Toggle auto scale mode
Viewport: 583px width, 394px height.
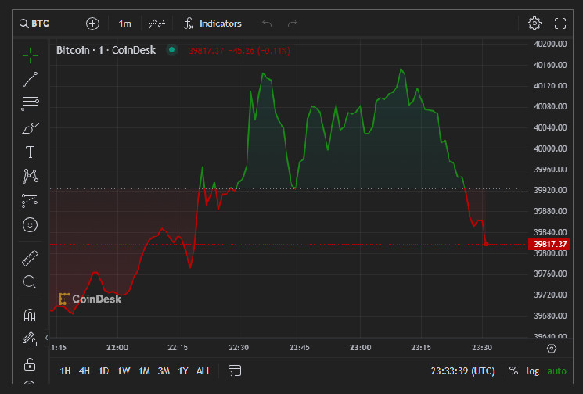tap(556, 371)
